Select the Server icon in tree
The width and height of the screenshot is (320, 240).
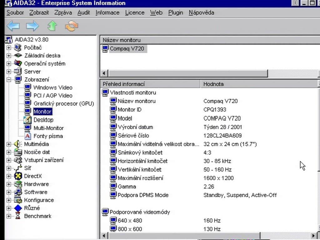click(18, 72)
